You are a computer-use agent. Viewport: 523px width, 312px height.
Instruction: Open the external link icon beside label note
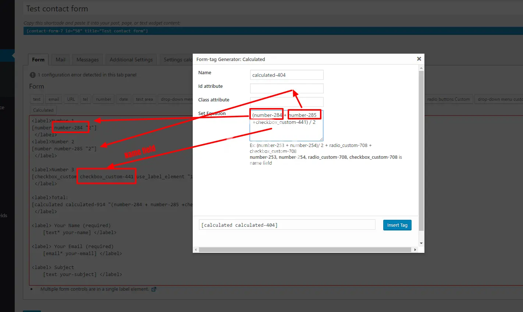pos(154,289)
